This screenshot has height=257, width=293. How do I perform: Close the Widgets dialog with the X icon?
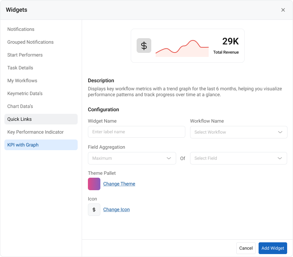point(283,10)
